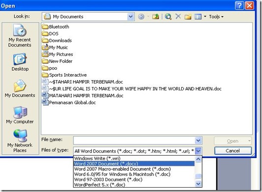Screen dimensions: 262x192
Task: Click the Cancel button
Action: click(233, 151)
